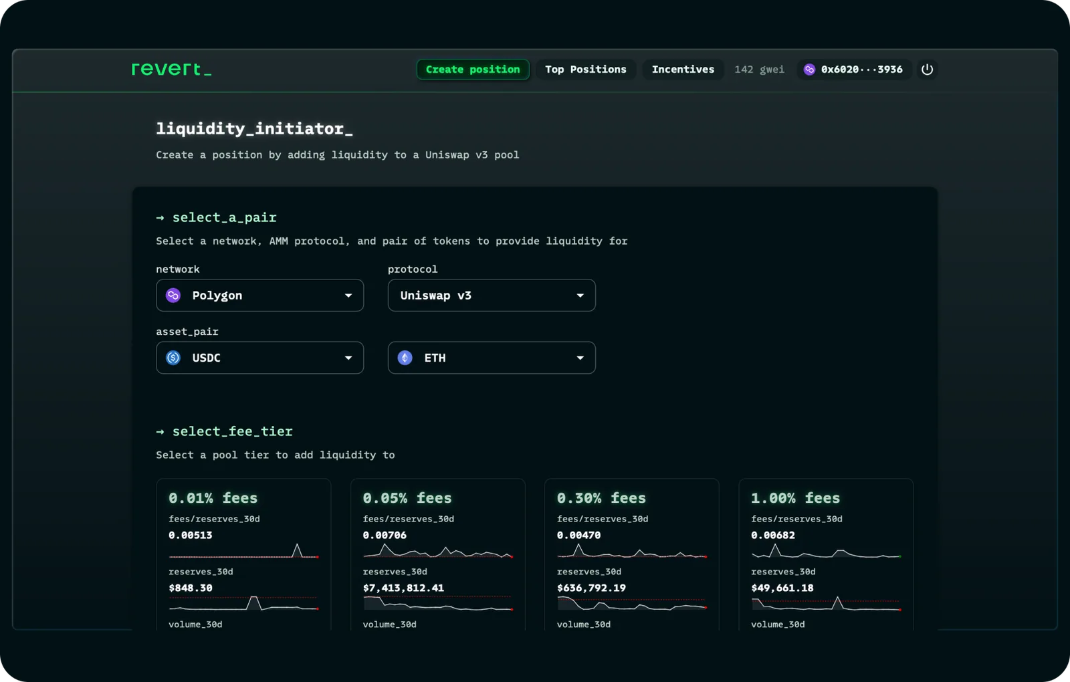Expand the ETH asset dropdown
The width and height of the screenshot is (1070, 682).
[492, 358]
